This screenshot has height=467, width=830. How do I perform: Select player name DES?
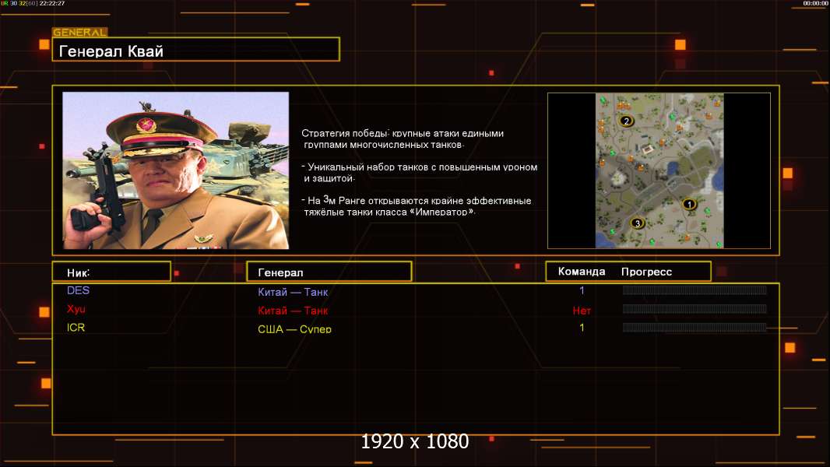pos(78,291)
